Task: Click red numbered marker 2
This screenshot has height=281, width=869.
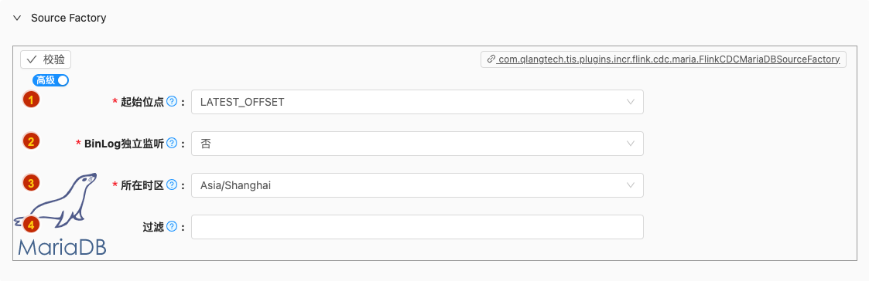Action: pos(31,141)
